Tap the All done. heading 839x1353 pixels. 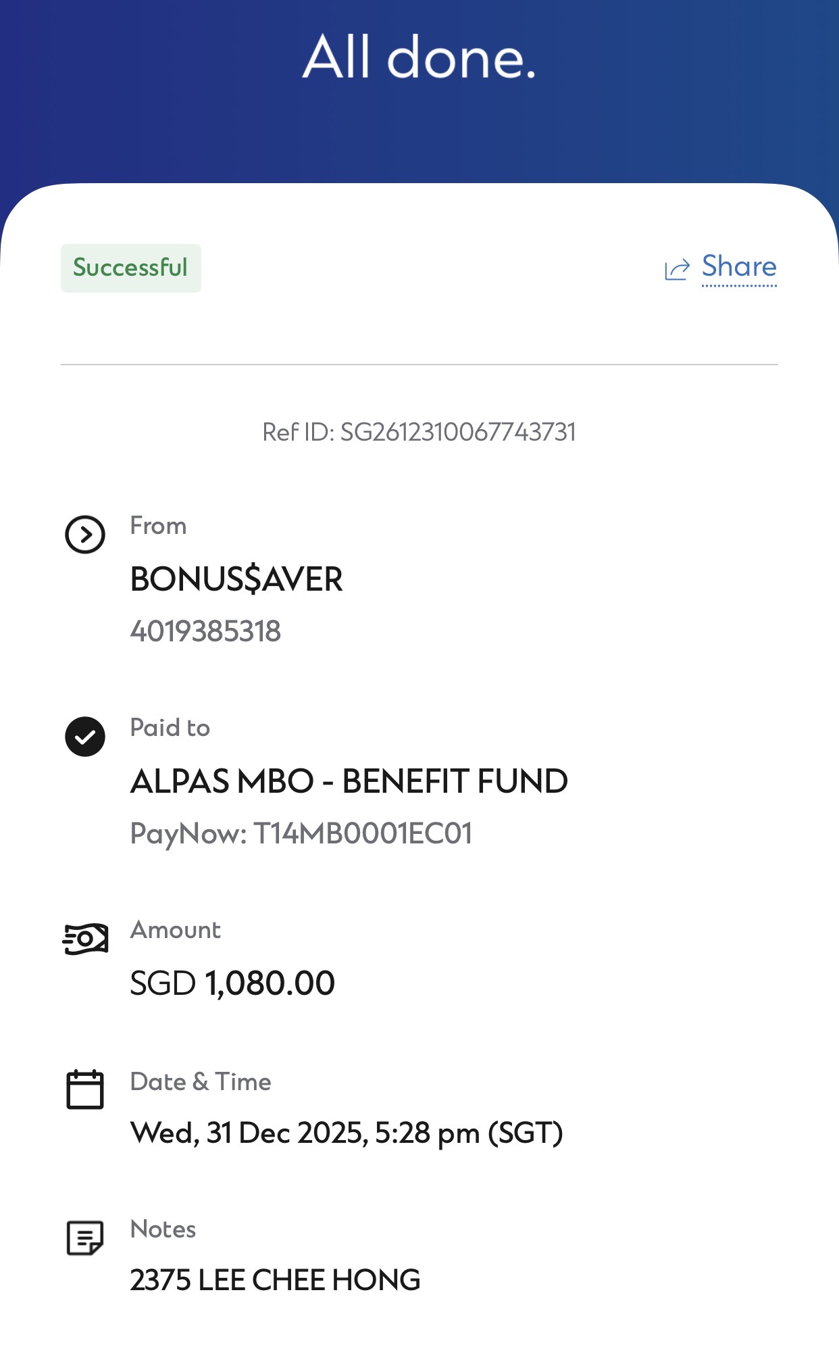click(x=419, y=57)
